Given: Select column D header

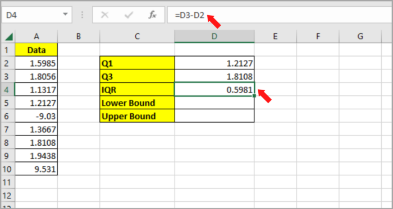Looking at the screenshot, I should pos(214,36).
